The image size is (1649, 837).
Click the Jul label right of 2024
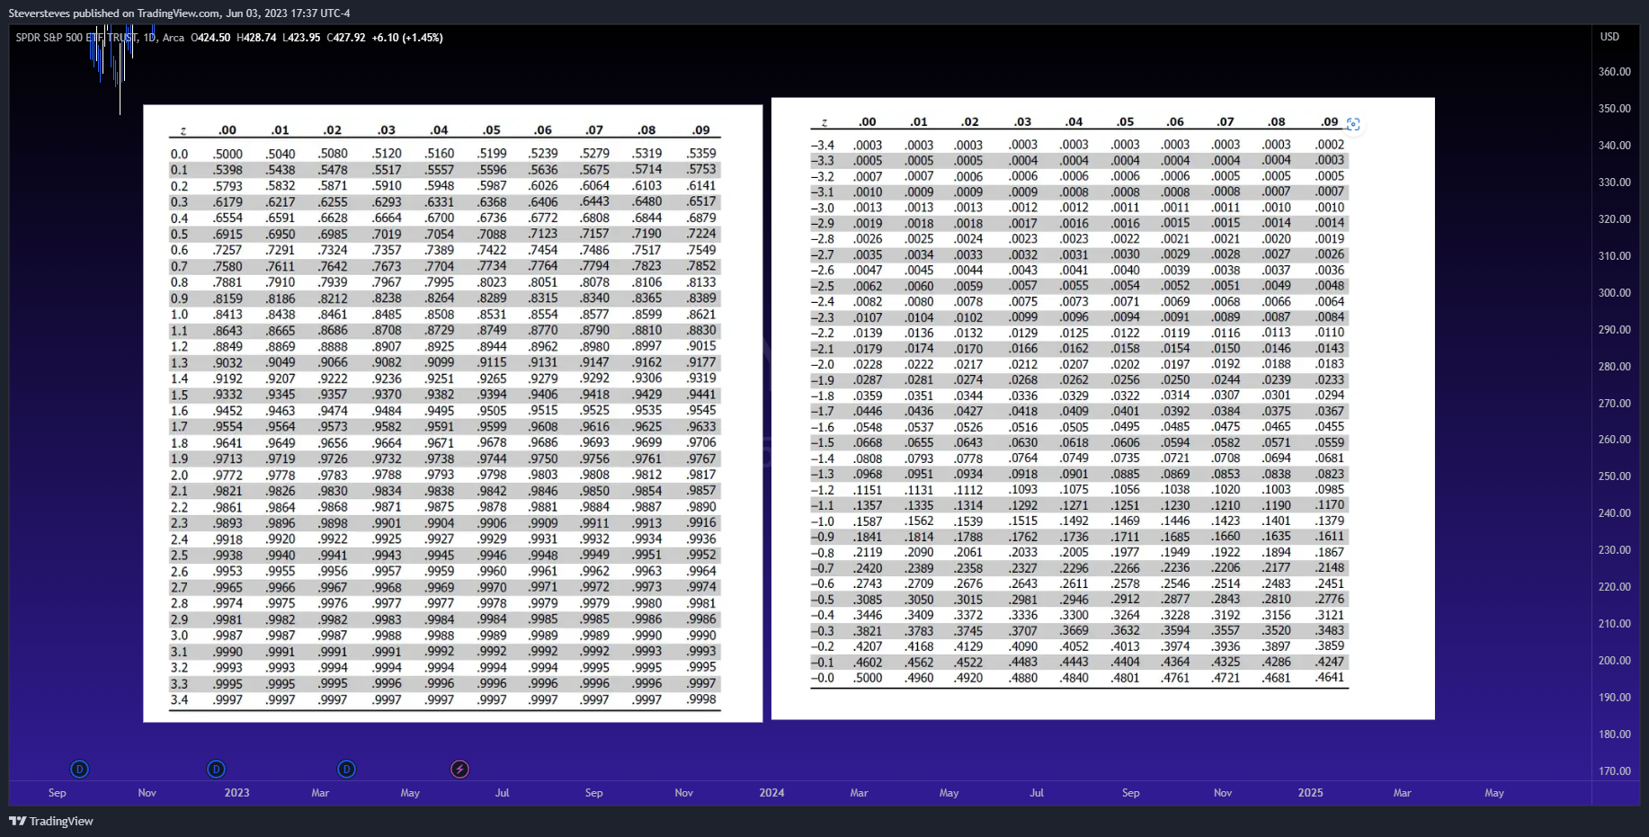[x=1037, y=793]
